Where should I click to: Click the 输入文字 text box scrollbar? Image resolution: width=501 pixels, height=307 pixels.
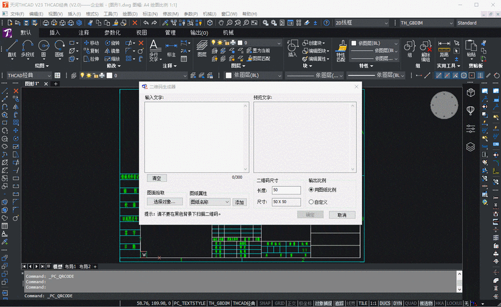(x=245, y=137)
